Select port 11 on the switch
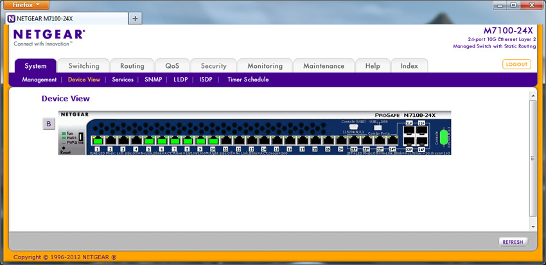The height and width of the screenshot is (265, 546). (x=226, y=141)
